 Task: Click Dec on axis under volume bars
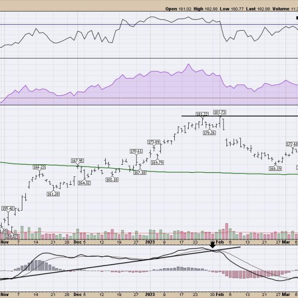(x=77, y=242)
